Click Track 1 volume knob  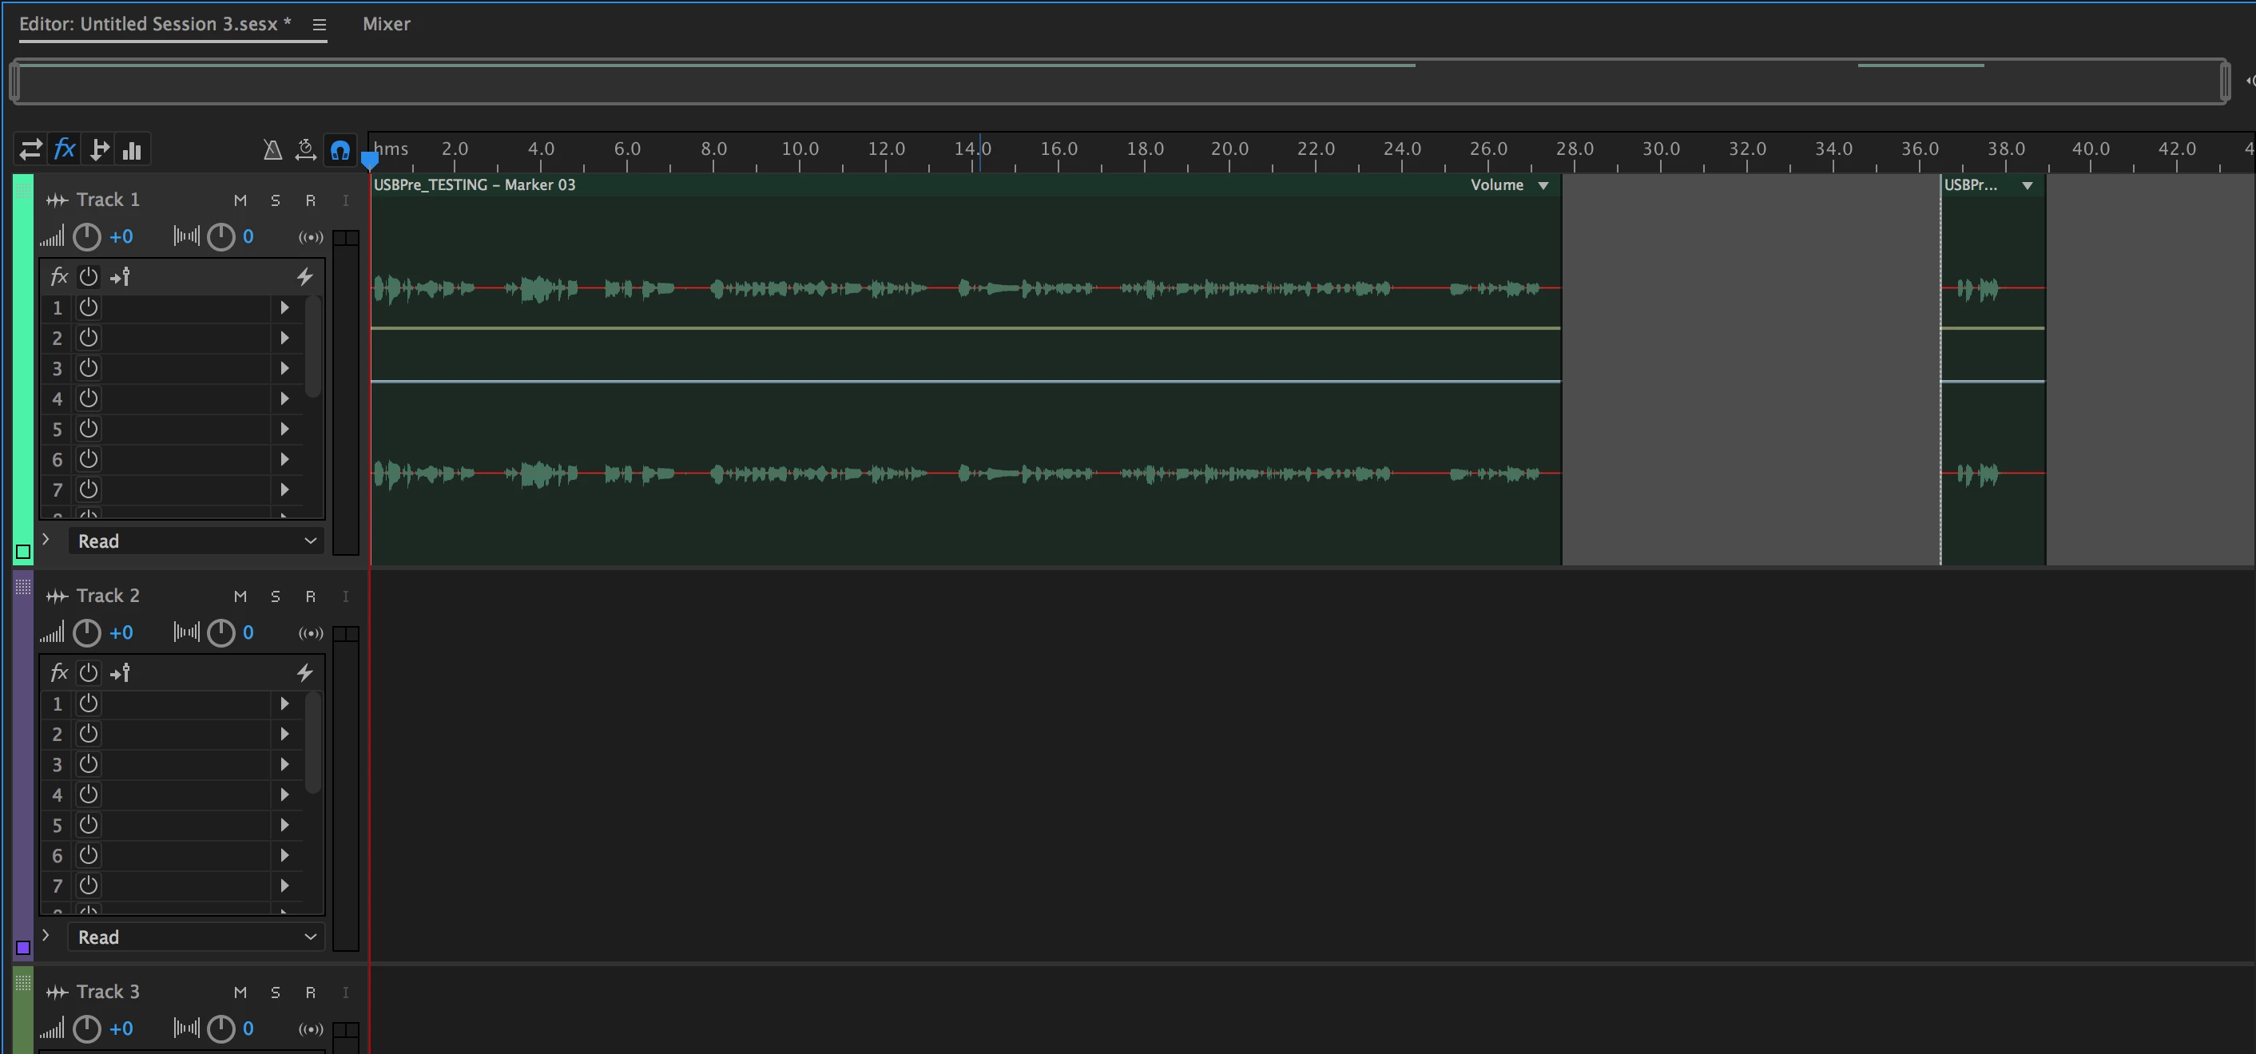(87, 236)
